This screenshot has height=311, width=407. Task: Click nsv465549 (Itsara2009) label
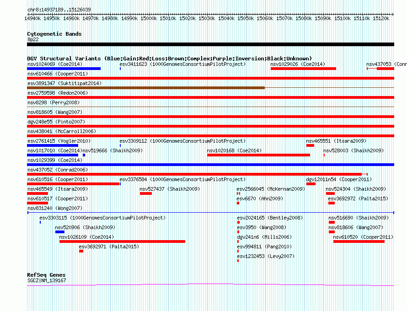(x=58, y=189)
